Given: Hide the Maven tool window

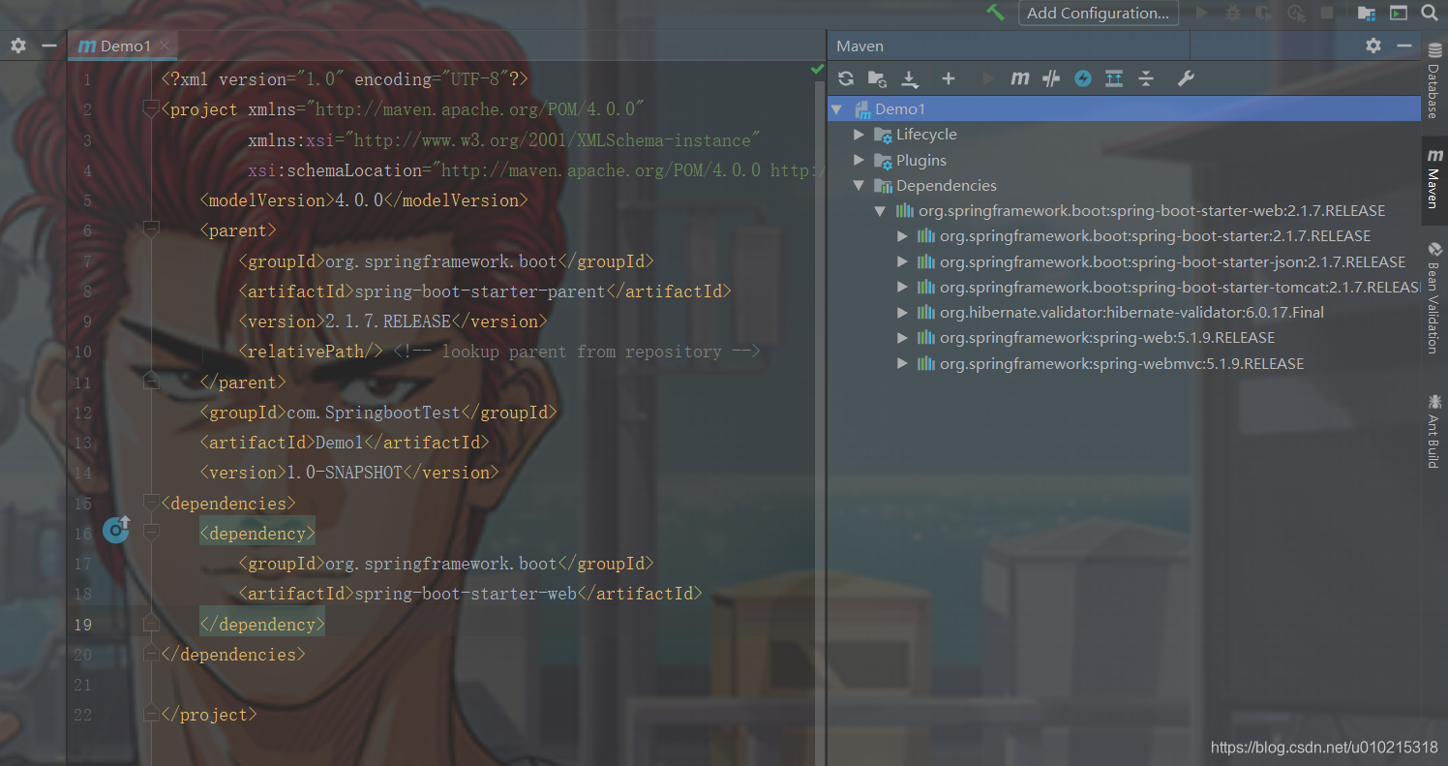Looking at the screenshot, I should point(1404,46).
